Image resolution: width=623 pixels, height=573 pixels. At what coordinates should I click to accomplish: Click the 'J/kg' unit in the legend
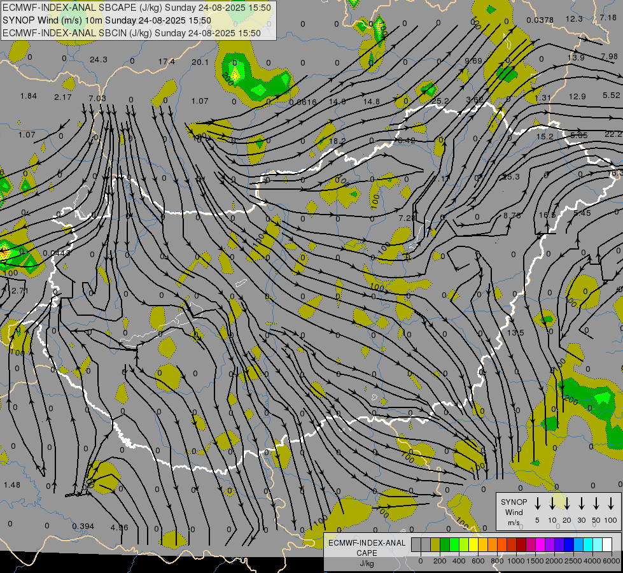tap(367, 563)
